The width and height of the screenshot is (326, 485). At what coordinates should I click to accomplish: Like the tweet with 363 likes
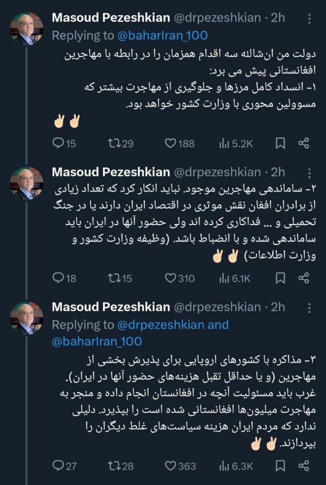pos(180,466)
